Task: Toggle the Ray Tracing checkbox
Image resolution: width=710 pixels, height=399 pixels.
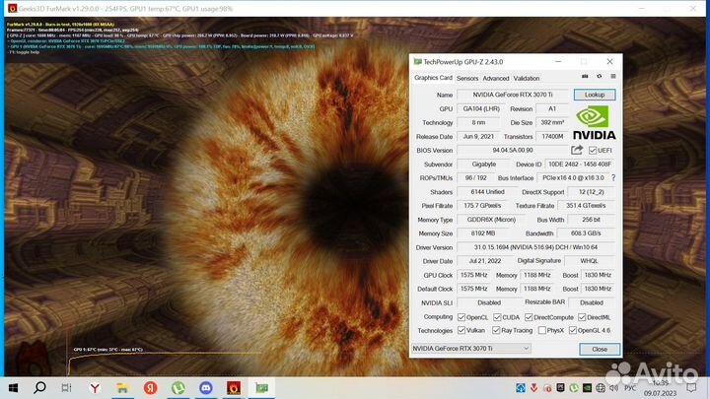Action: pyautogui.click(x=496, y=330)
